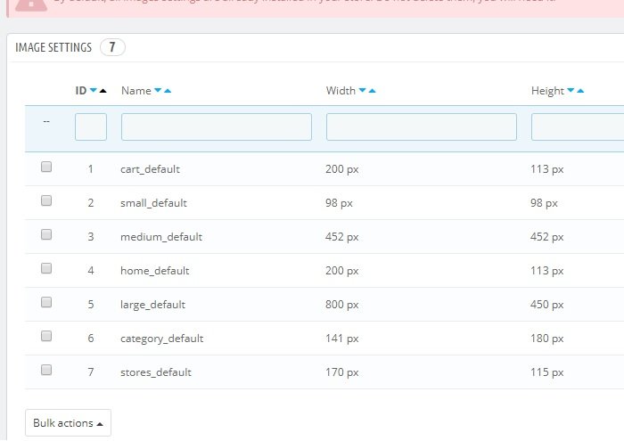Open the Bulk actions dropdown

pos(68,422)
